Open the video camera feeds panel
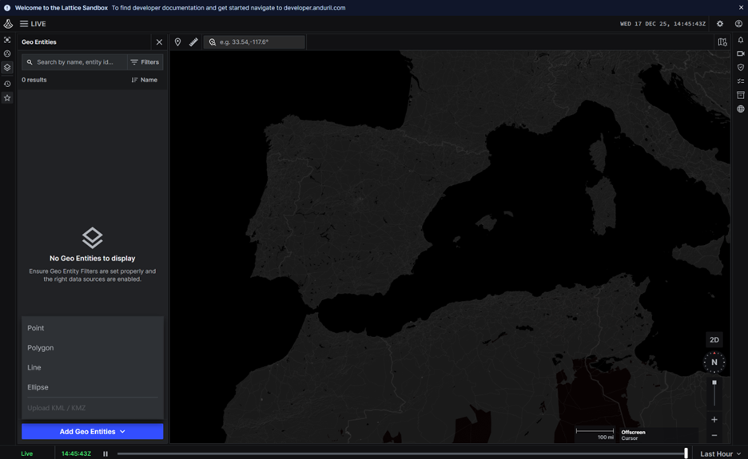 click(x=741, y=53)
